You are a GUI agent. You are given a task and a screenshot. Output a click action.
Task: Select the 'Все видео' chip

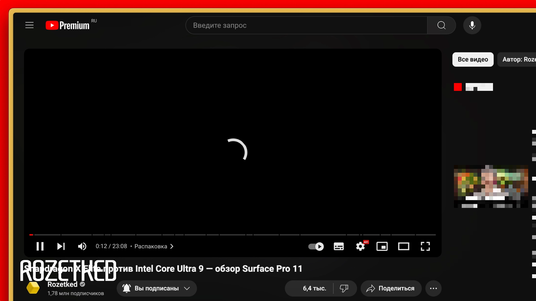(x=473, y=59)
